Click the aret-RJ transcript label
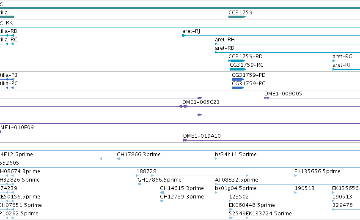Screen dimensions: 360x220 (191, 31)
